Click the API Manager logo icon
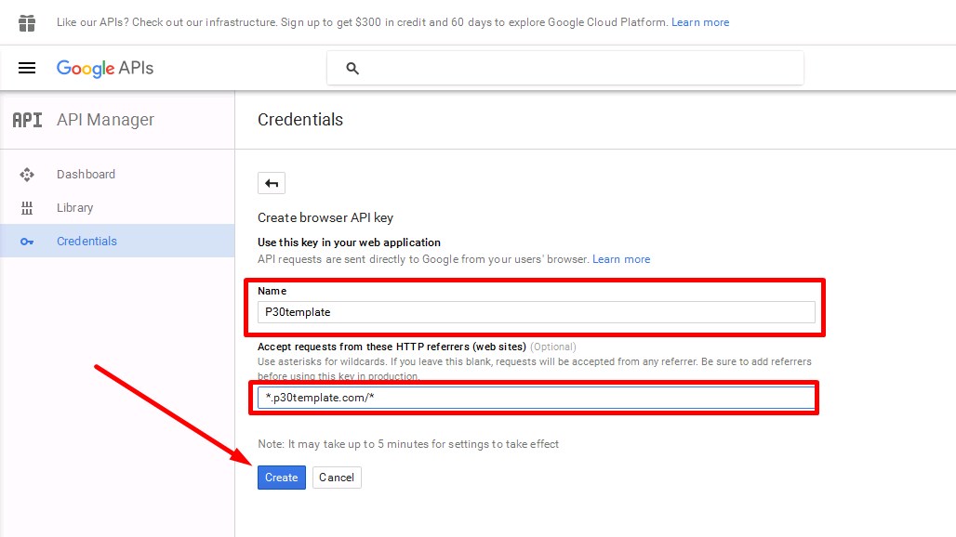The width and height of the screenshot is (956, 537). (28, 120)
